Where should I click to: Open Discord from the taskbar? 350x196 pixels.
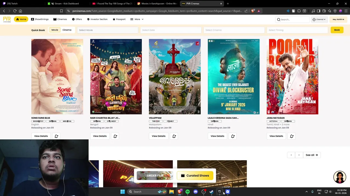196,192
